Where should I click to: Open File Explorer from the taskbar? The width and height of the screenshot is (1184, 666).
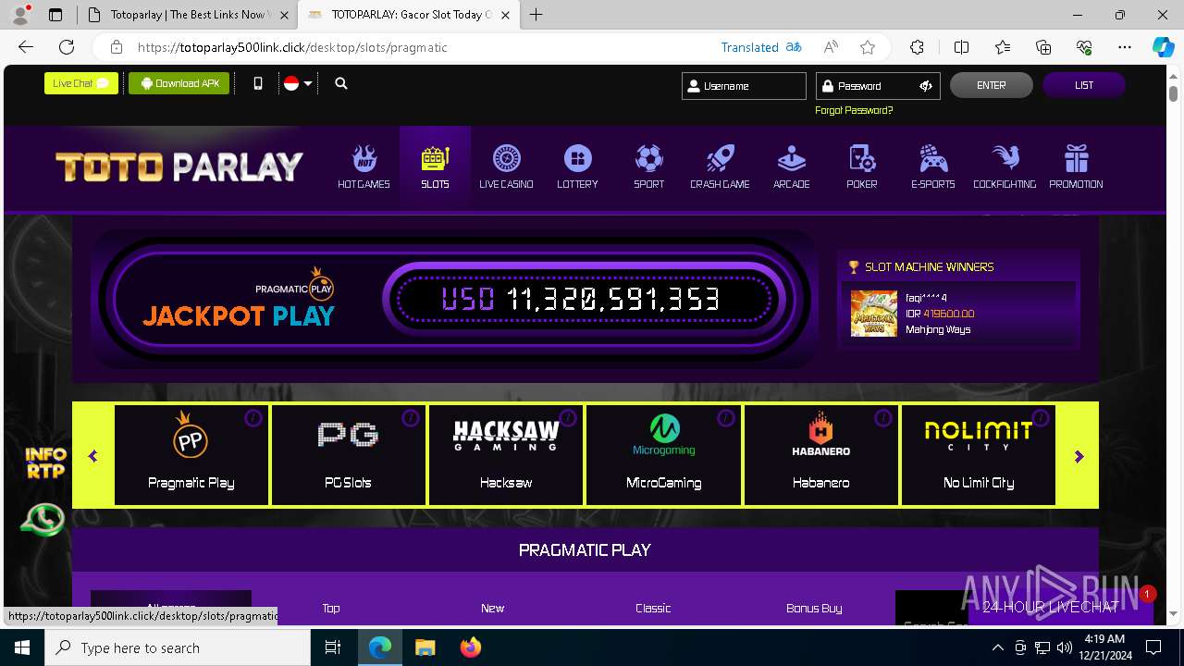(425, 647)
